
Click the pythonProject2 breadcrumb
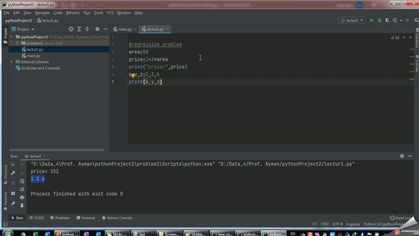(19, 20)
